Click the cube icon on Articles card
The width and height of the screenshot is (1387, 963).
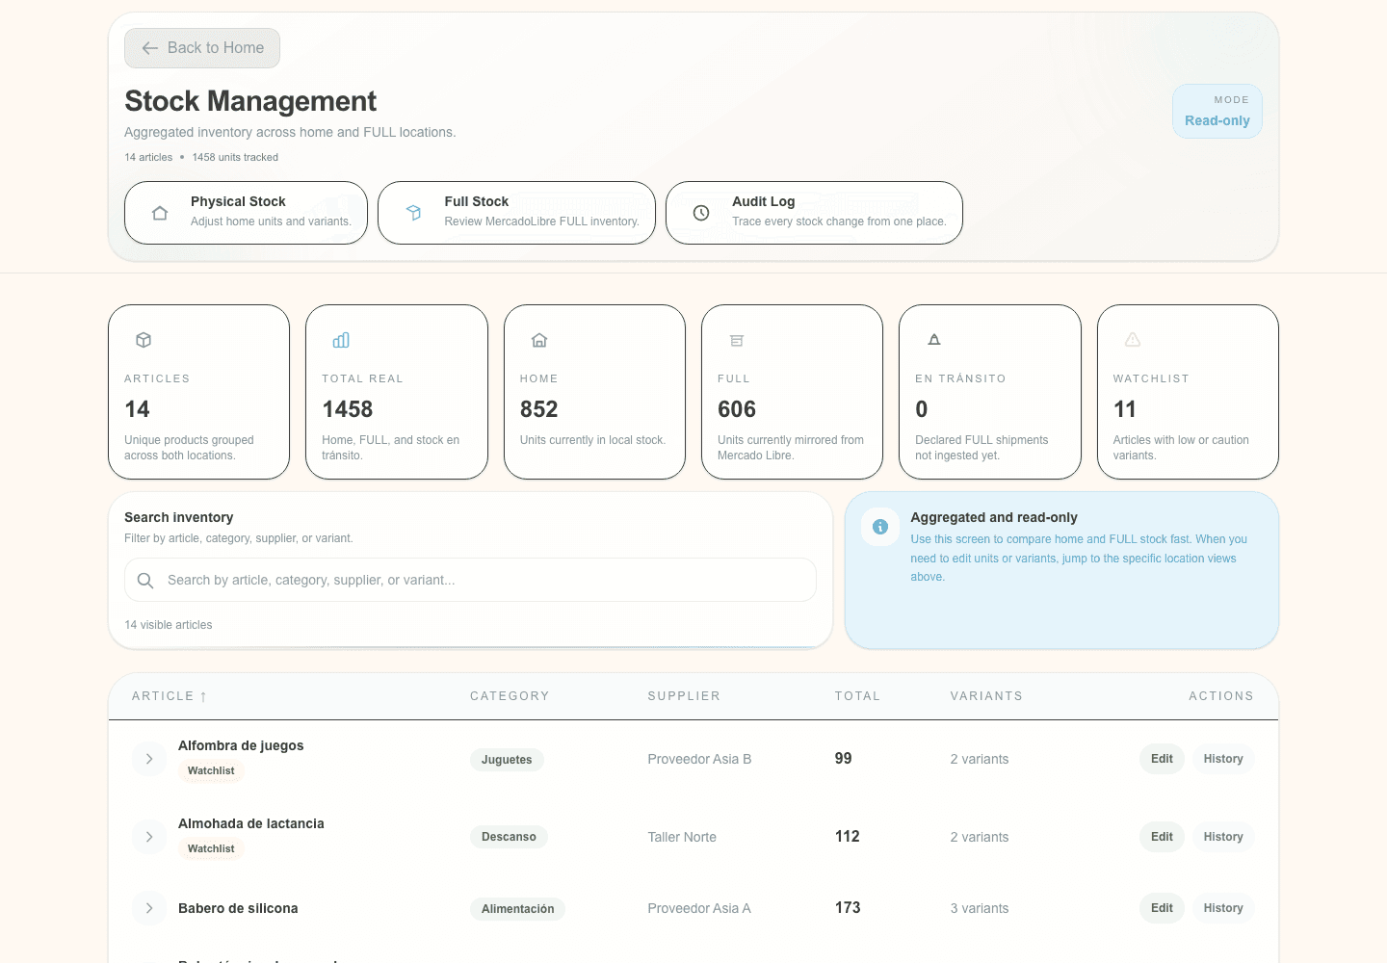[x=144, y=340]
